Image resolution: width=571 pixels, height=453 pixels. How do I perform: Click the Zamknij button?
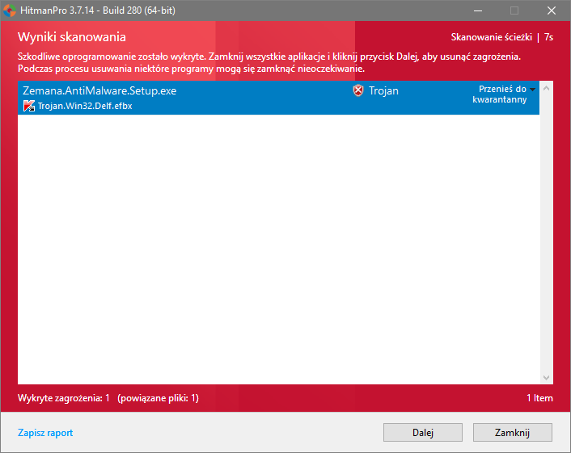(x=513, y=433)
